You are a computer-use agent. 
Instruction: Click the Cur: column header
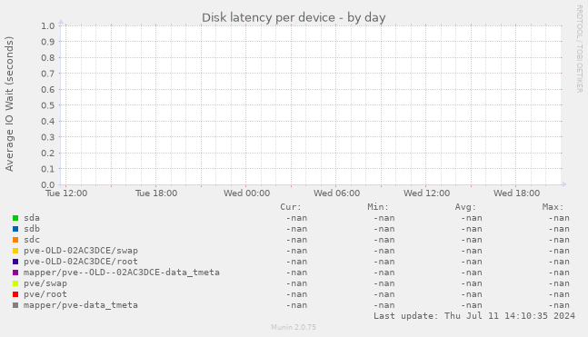pyautogui.click(x=291, y=207)
